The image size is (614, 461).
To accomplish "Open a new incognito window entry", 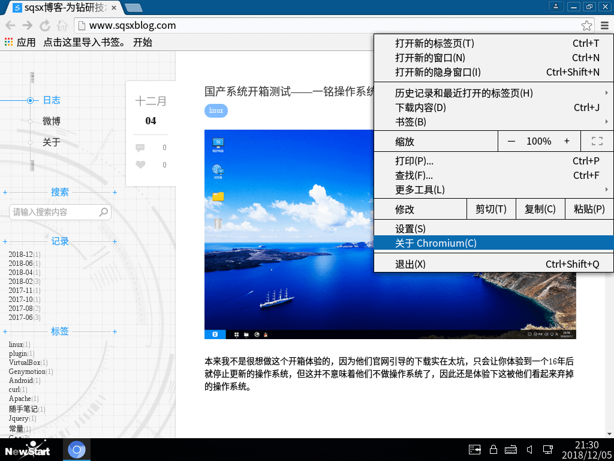I will click(x=493, y=72).
